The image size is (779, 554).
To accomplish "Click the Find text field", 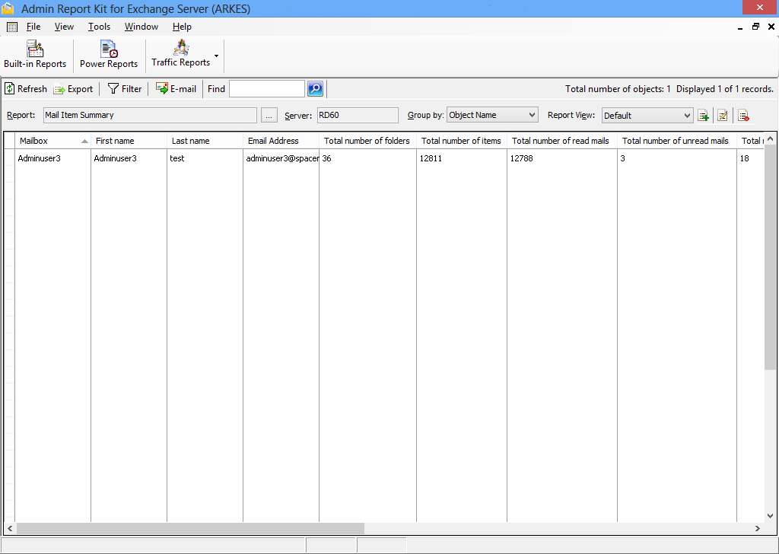I will 267,89.
